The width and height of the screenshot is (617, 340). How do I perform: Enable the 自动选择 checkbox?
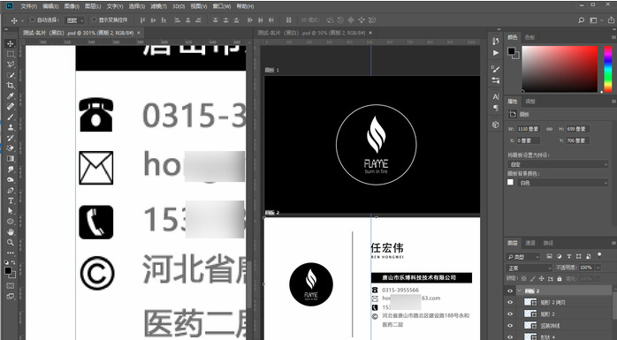33,19
